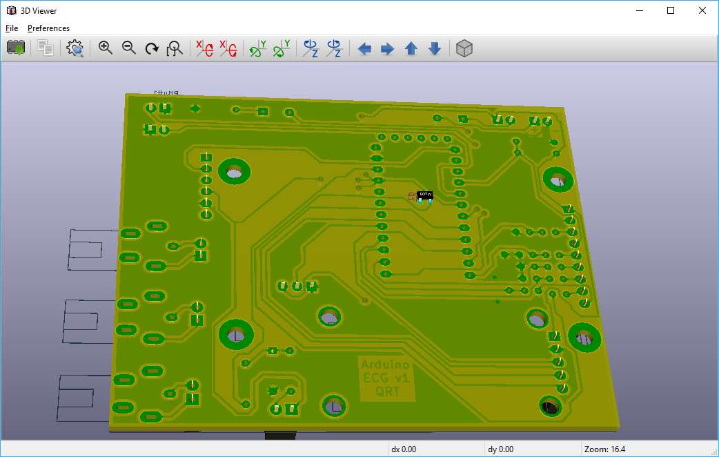
Task: Copy the 3D image to clipboard
Action: (45, 48)
